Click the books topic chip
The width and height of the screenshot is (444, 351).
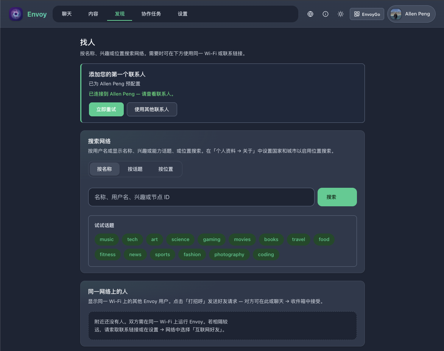271,240
